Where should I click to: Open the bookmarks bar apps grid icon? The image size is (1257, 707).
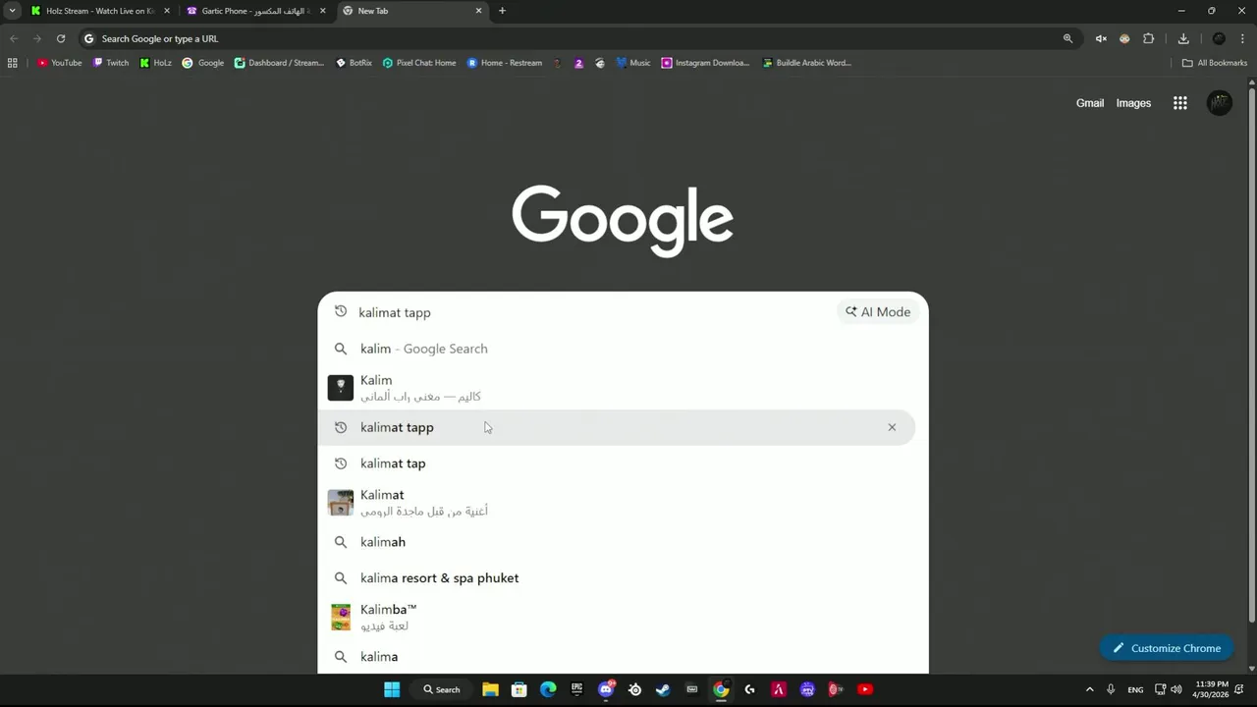[x=12, y=63]
